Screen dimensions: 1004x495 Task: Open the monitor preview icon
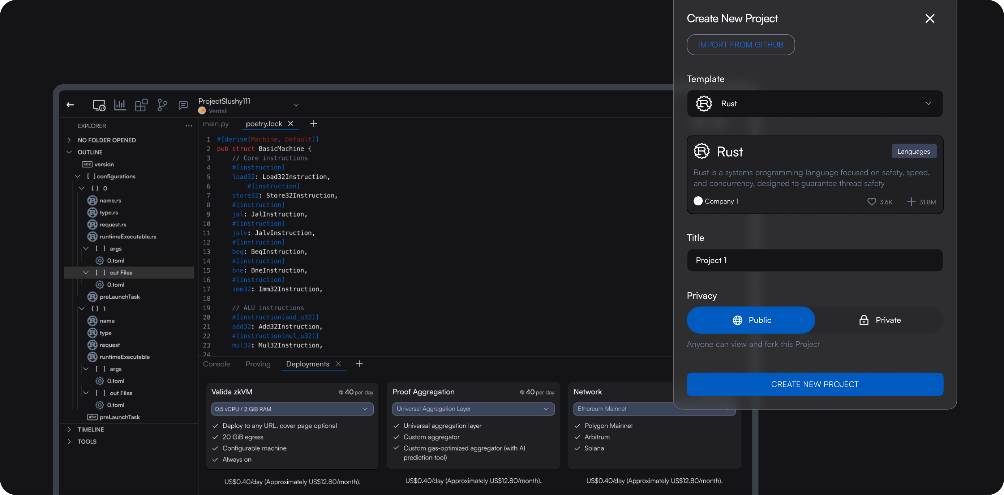coord(99,105)
